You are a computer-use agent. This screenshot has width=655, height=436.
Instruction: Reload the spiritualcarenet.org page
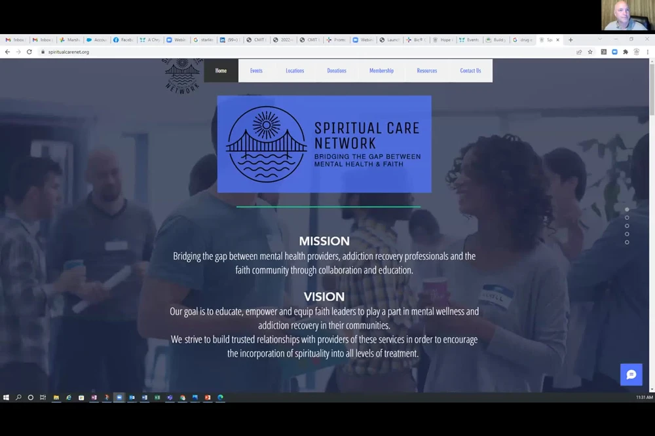29,52
